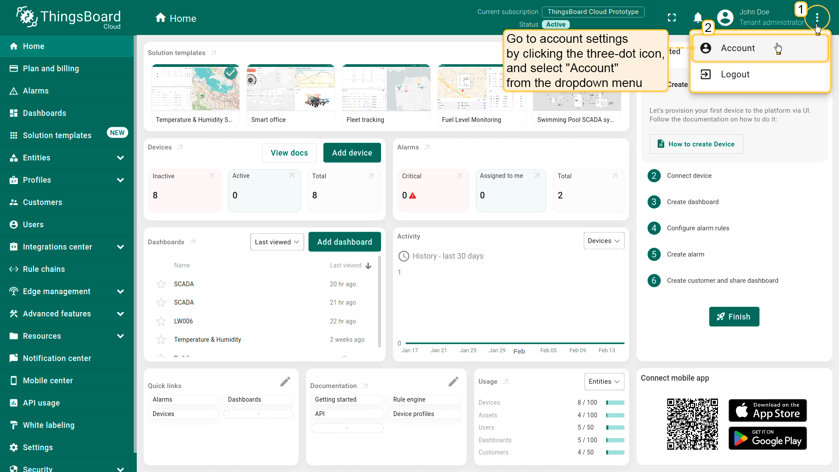839x472 pixels.
Task: Choose Logout from the user menu
Action: [x=735, y=74]
